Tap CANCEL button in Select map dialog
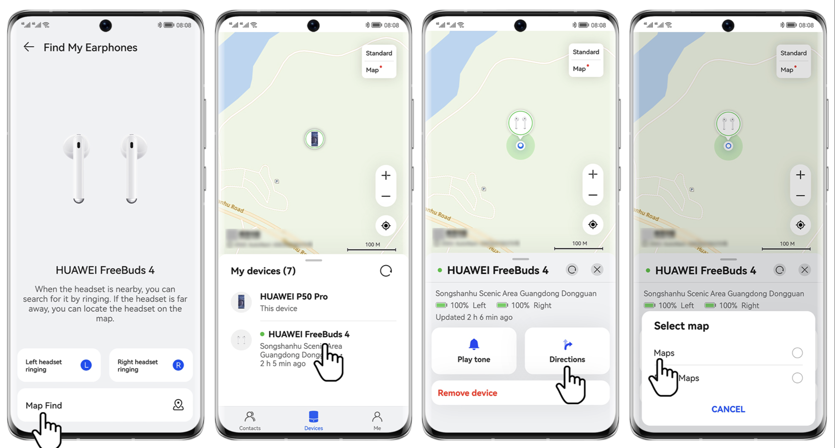This screenshot has height=448, width=835. tap(728, 409)
